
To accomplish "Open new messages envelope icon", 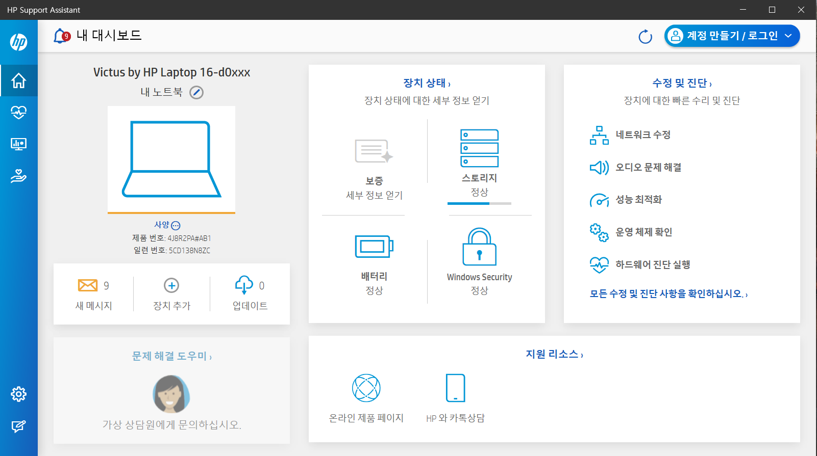I will click(88, 285).
